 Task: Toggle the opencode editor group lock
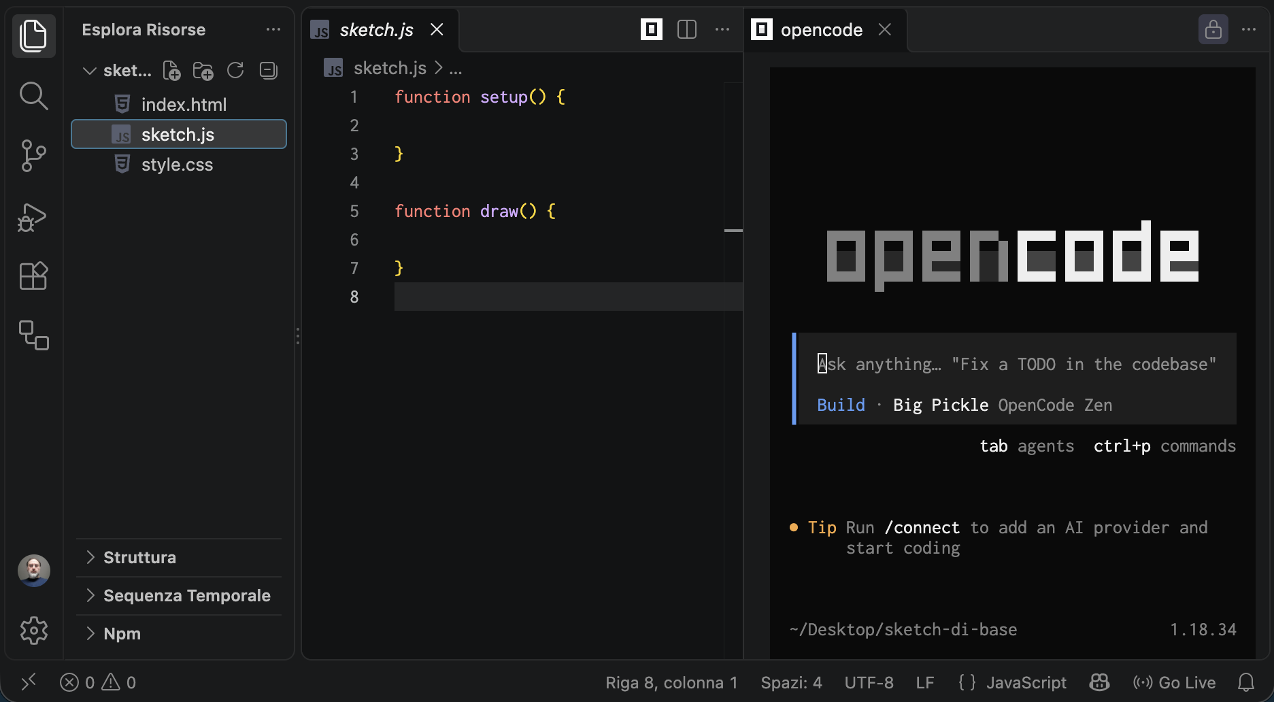(1213, 29)
